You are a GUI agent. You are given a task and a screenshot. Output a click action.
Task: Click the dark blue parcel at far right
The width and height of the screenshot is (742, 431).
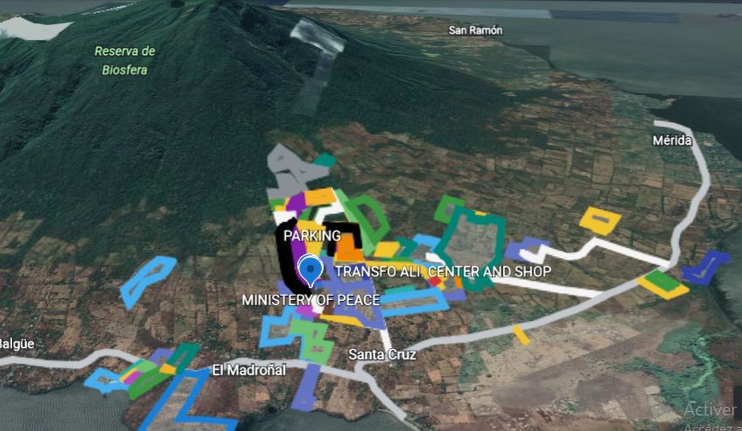705,268
